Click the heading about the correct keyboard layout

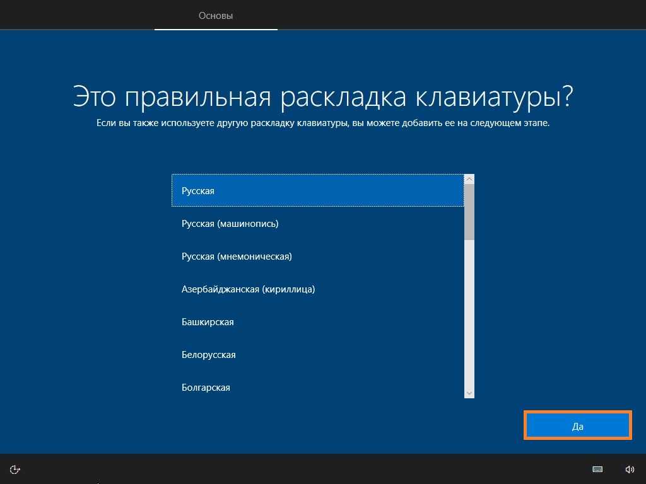[x=323, y=97]
